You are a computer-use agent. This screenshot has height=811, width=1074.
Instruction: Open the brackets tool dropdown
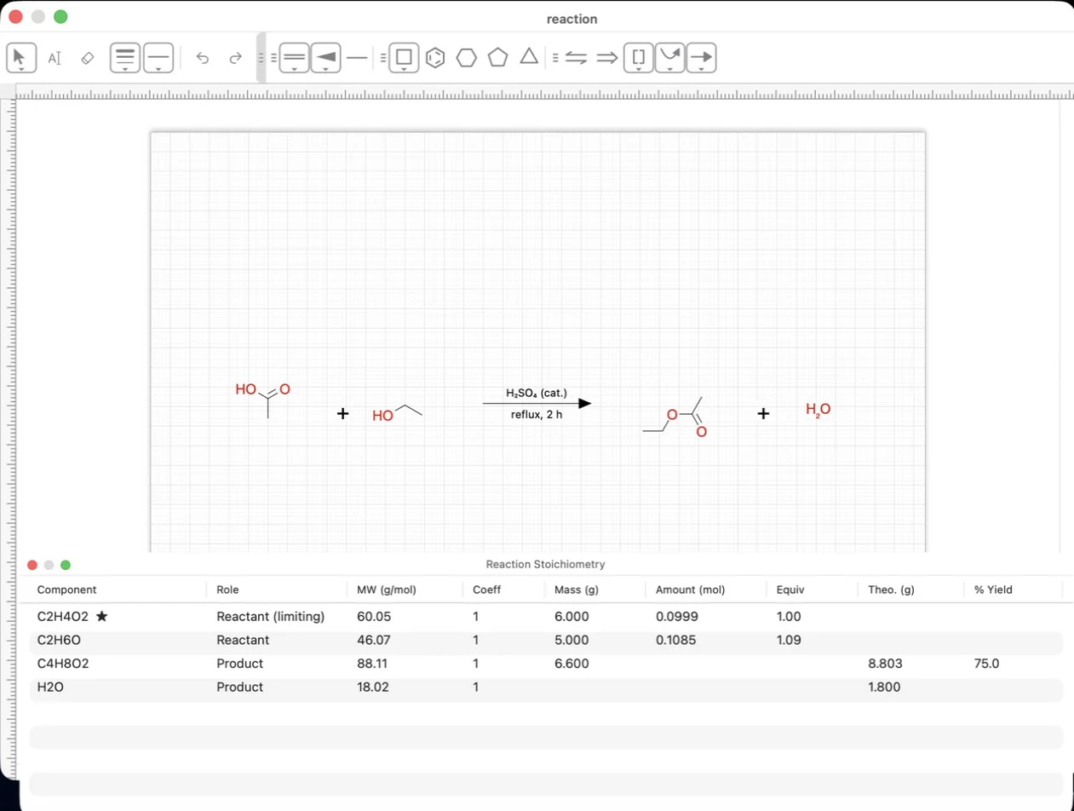click(639, 58)
